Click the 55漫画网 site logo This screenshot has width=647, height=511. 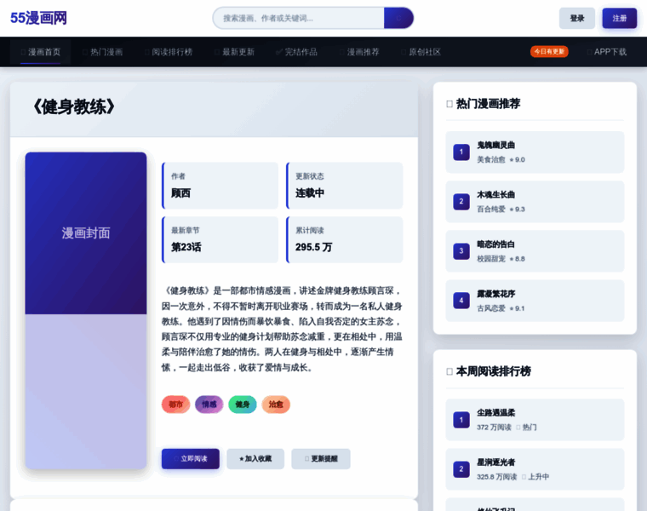coord(38,18)
